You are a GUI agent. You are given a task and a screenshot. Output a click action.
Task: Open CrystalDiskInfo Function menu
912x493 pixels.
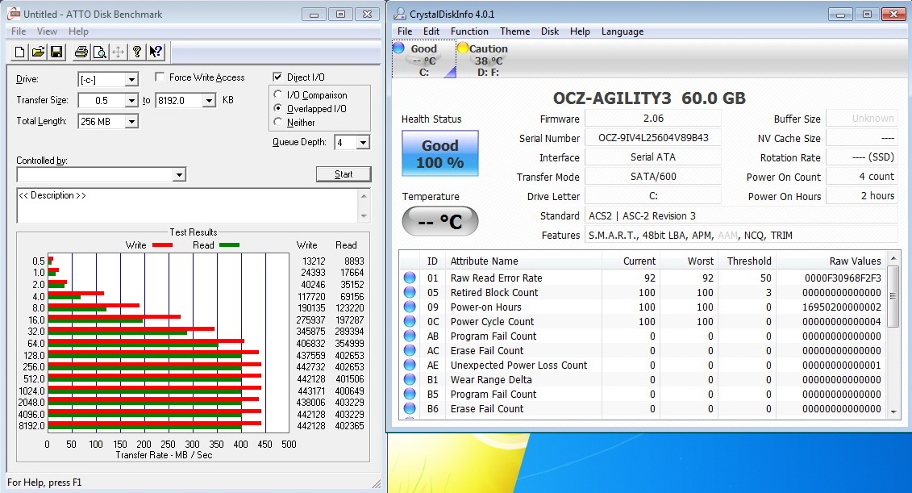coord(469,31)
